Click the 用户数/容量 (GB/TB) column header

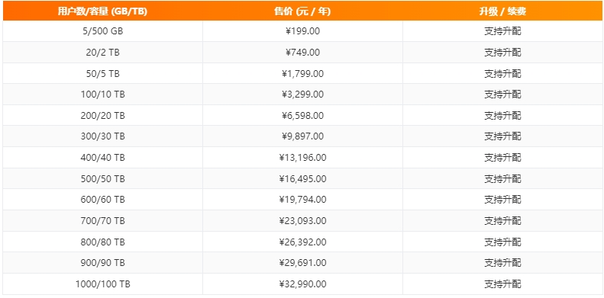(103, 11)
